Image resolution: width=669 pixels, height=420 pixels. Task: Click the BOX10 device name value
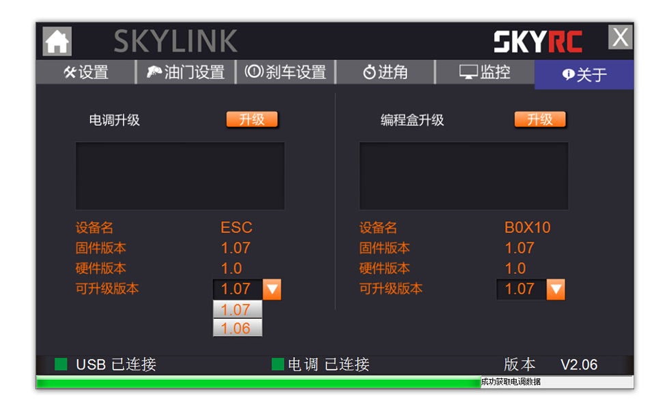pos(527,227)
